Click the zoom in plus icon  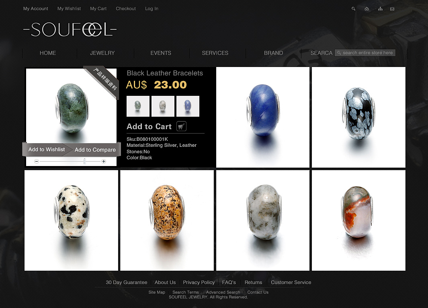104,162
